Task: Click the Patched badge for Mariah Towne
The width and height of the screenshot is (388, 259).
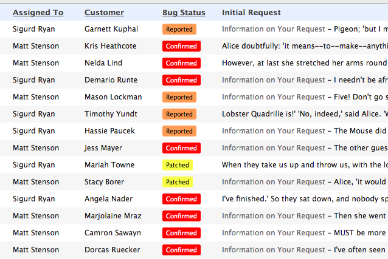Action: 178,165
